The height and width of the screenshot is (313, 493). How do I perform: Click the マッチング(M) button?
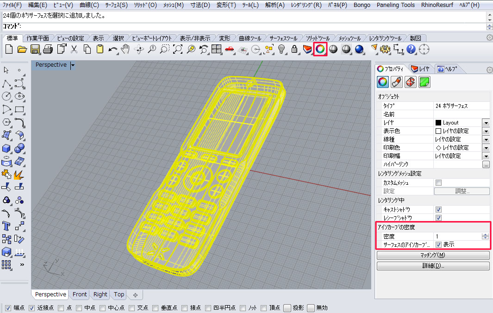433,255
